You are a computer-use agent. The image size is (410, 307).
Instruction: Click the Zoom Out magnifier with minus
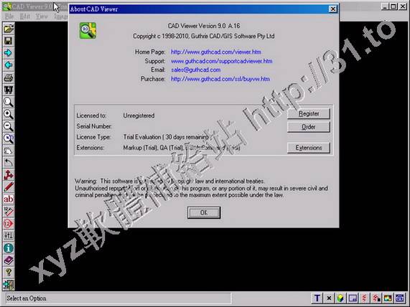pyautogui.click(x=9, y=126)
